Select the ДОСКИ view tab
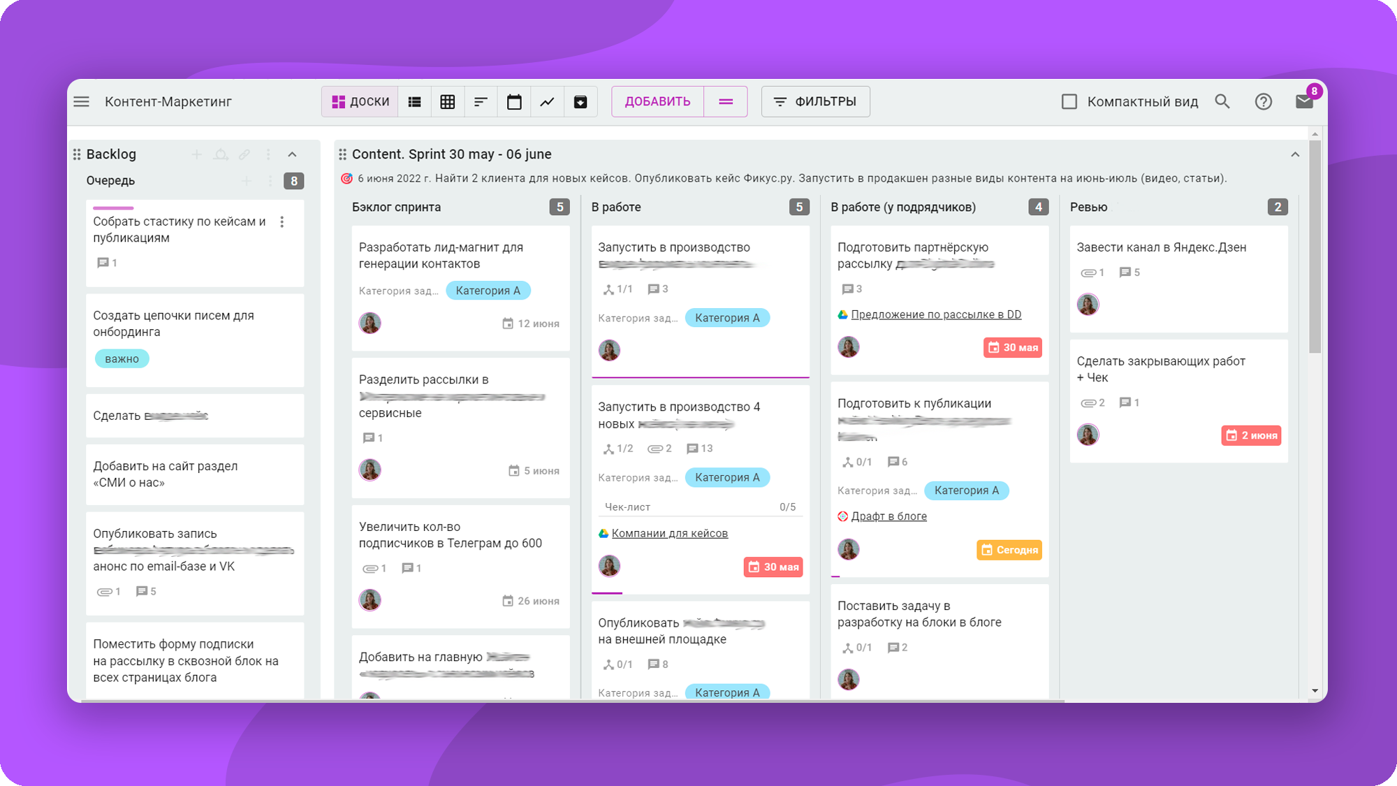Image resolution: width=1397 pixels, height=786 pixels. pyautogui.click(x=360, y=102)
